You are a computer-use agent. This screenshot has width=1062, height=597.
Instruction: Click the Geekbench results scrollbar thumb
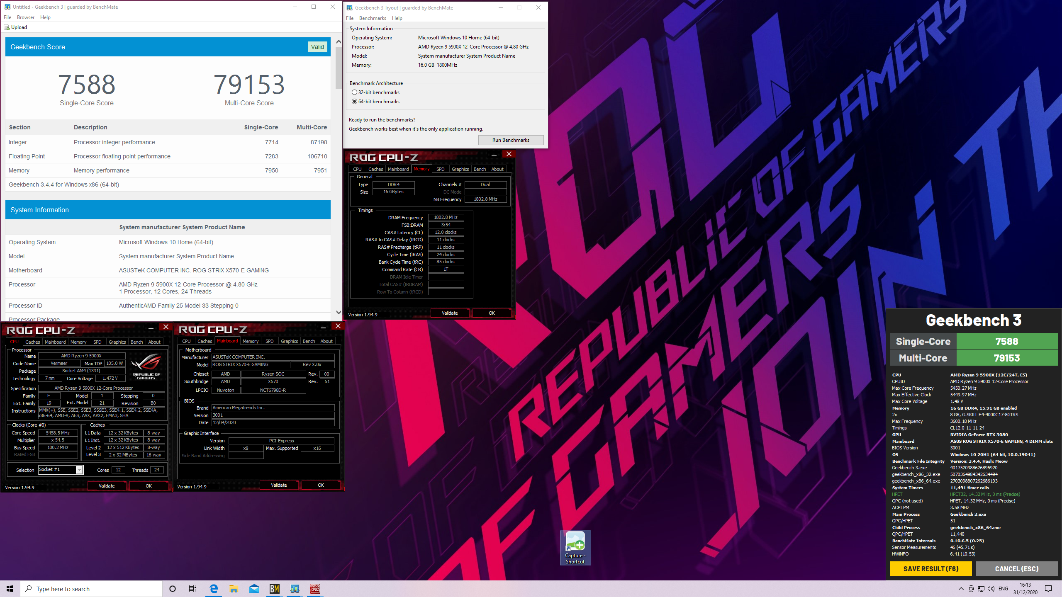(x=339, y=68)
